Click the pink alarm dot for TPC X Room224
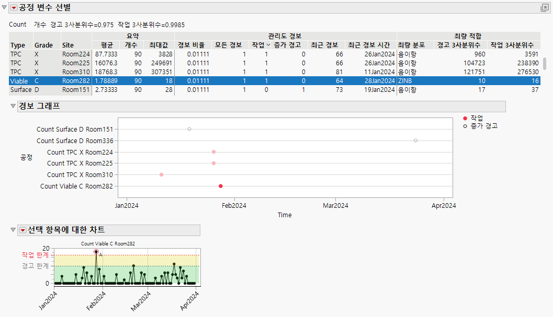Screen dimensions: 553x317 tap(214, 152)
